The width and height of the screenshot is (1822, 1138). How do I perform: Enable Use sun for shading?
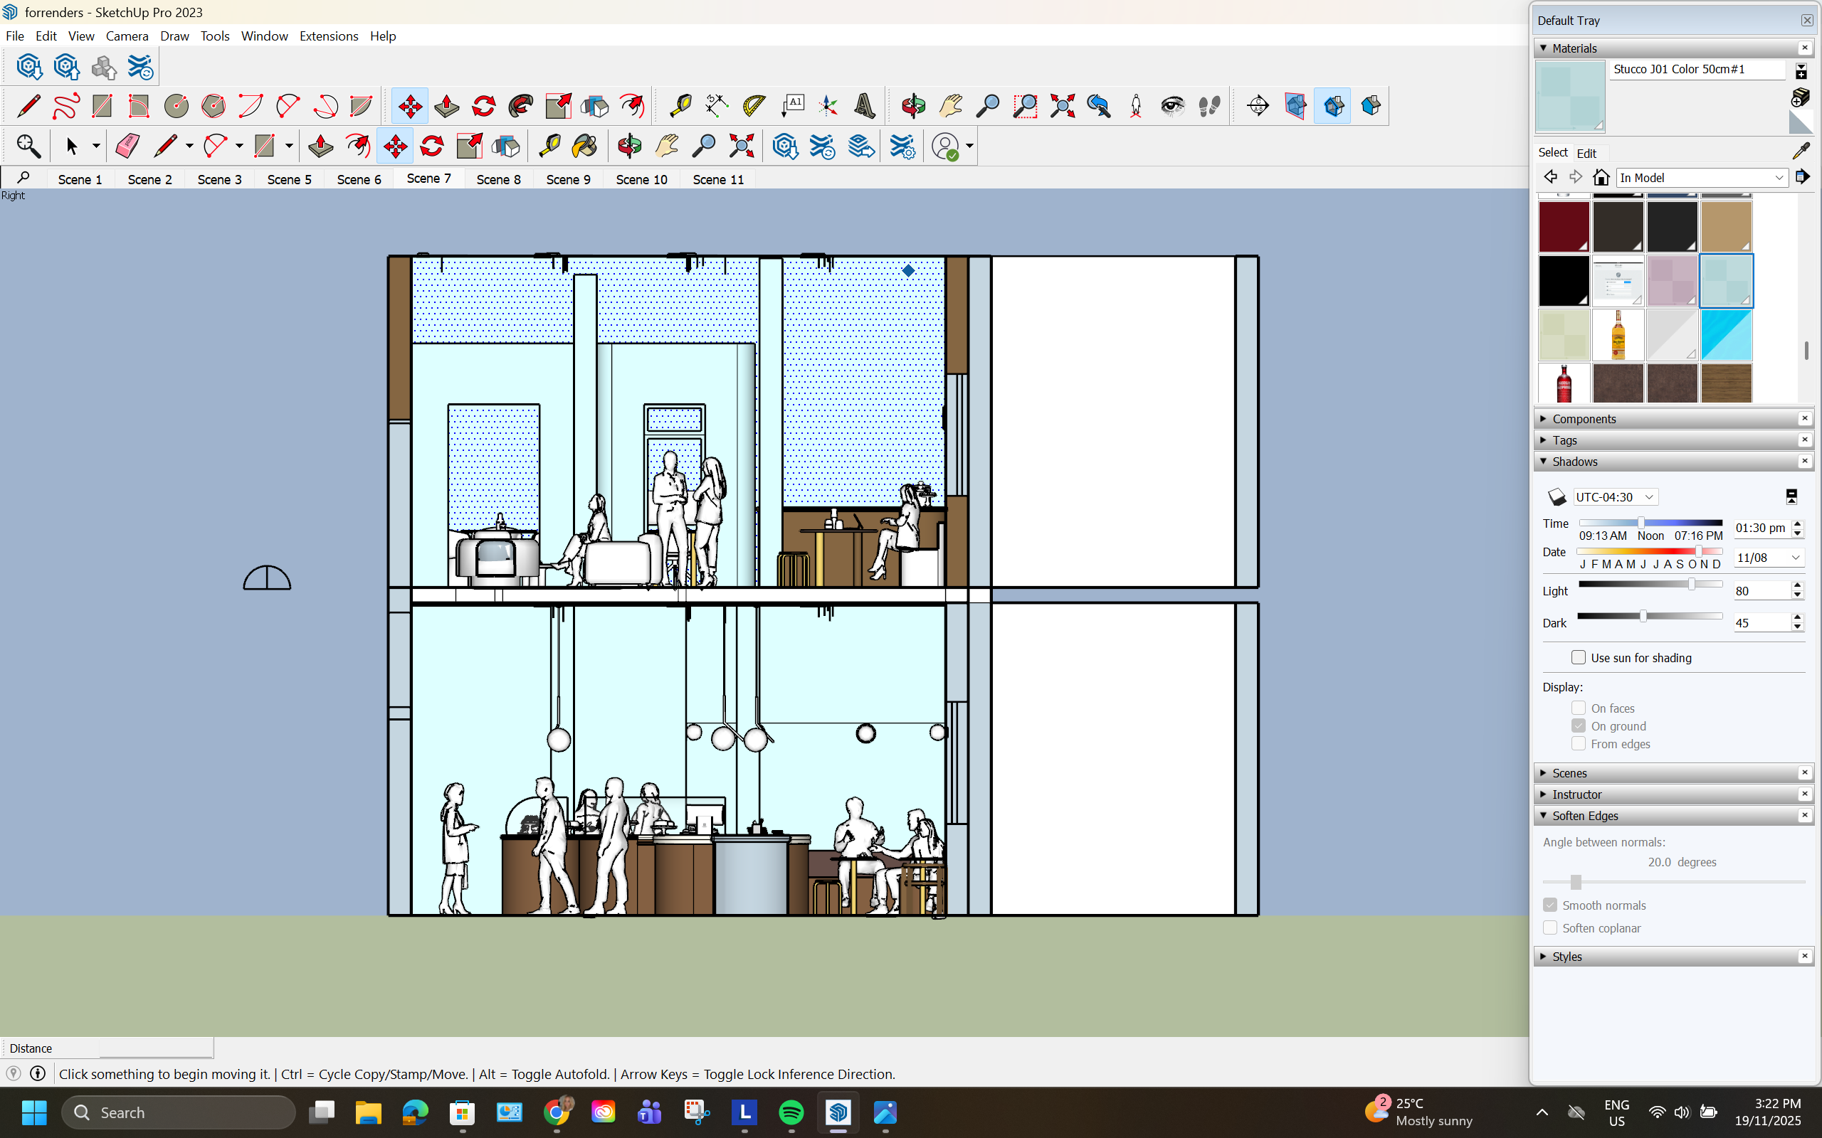pyautogui.click(x=1578, y=657)
